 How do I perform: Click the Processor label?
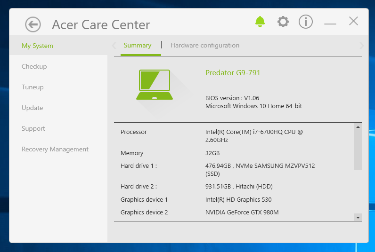point(134,132)
